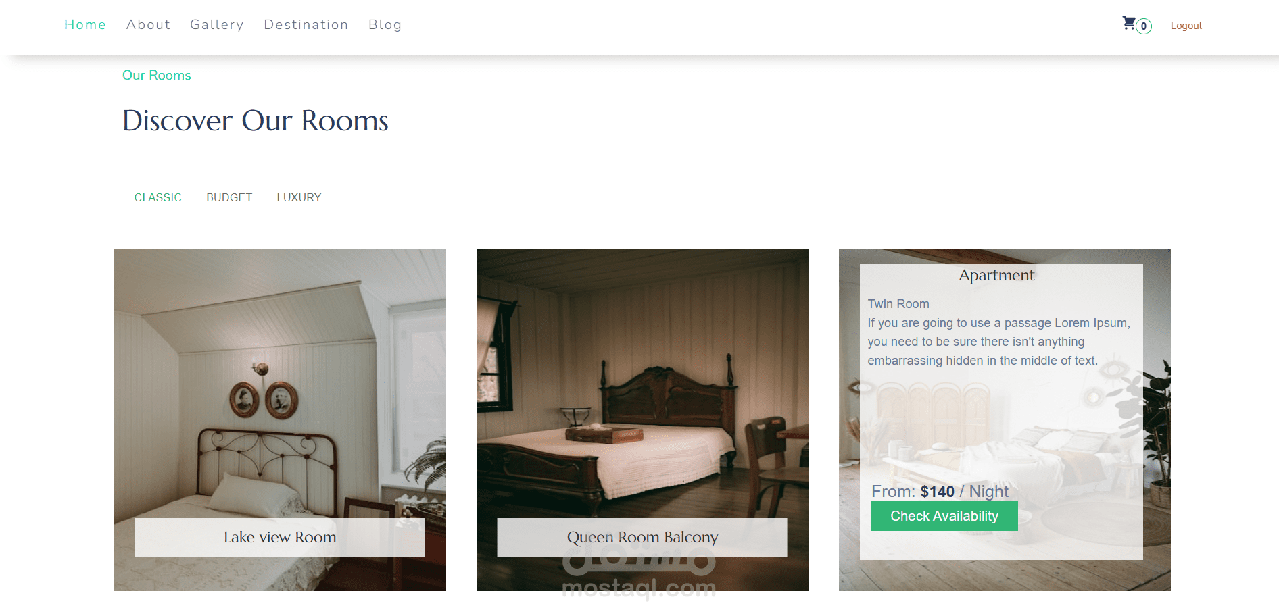This screenshot has height=614, width=1279.
Task: Open the Destination menu item
Action: (306, 25)
